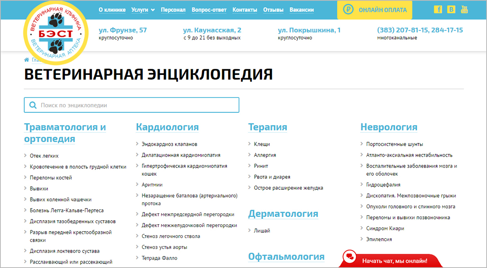Open article Портосистемные шунты
Viewport: 487px width, 268px height.
pos(394,144)
